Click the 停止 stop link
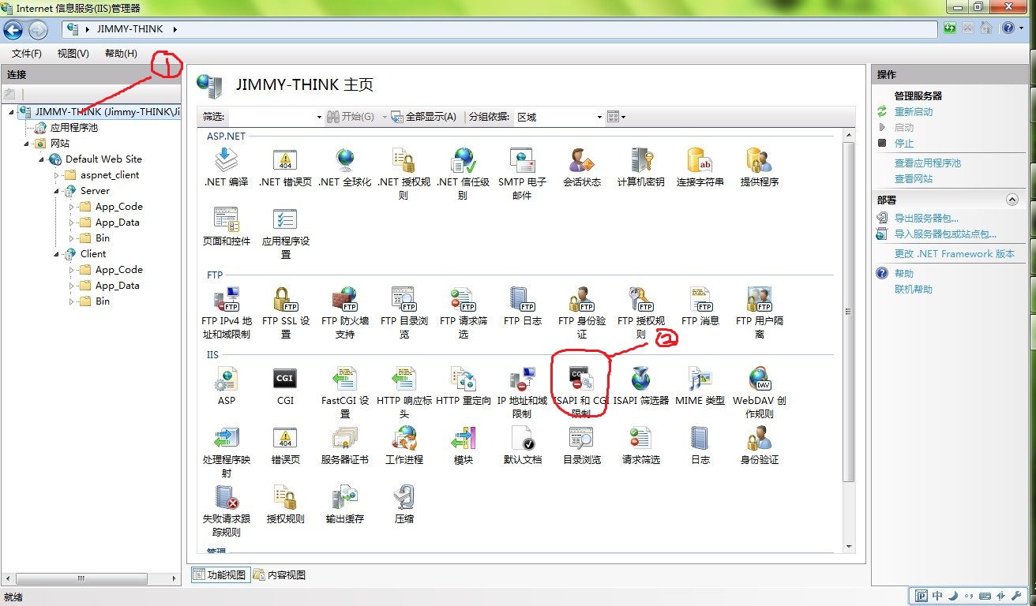The width and height of the screenshot is (1036, 606). click(x=904, y=144)
